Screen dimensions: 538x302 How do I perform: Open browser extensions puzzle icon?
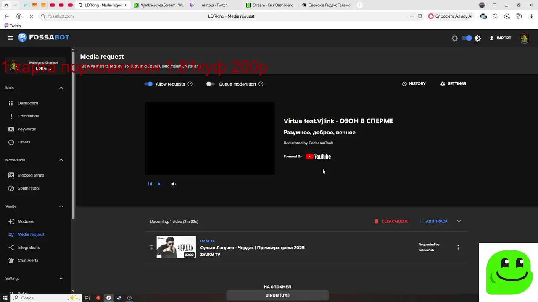495,16
